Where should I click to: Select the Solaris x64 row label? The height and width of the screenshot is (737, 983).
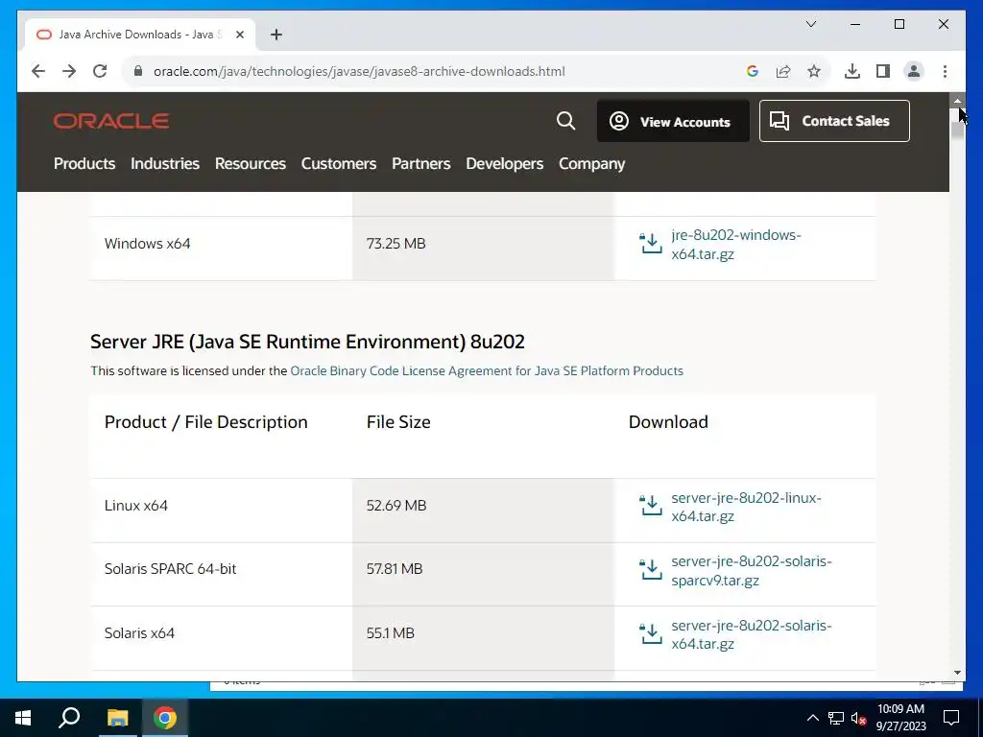(x=139, y=633)
